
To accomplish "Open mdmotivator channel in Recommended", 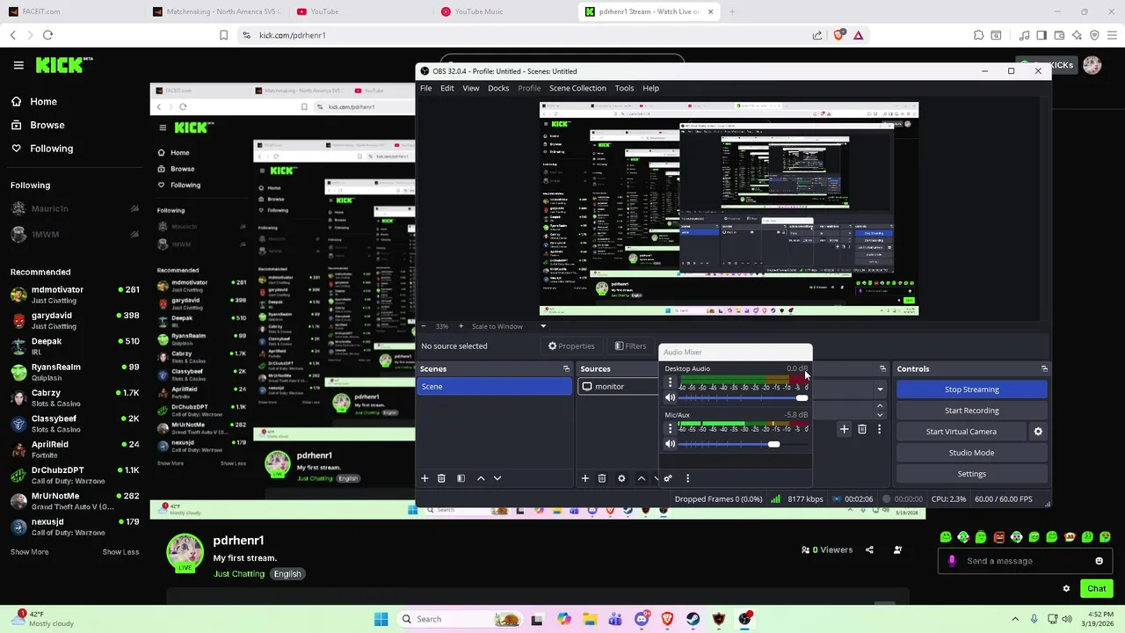I will click(75, 295).
